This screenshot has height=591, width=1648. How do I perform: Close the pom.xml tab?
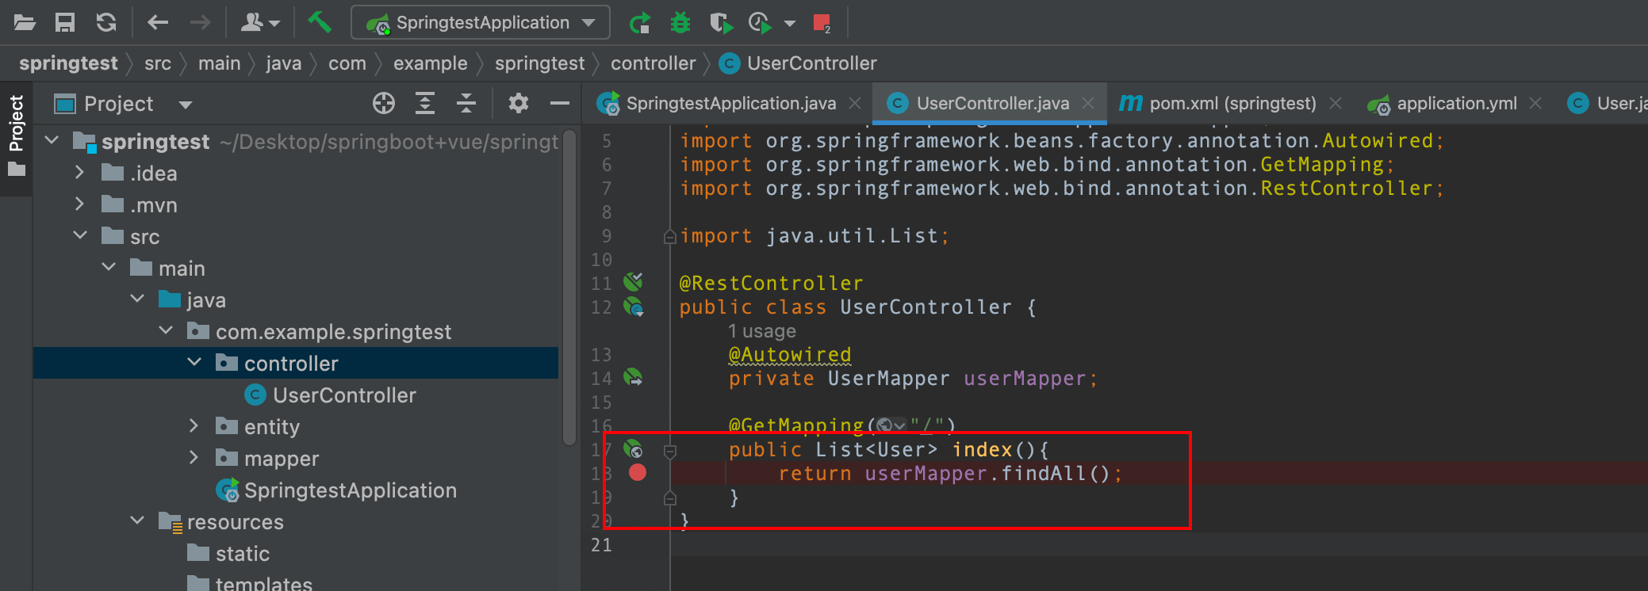pyautogui.click(x=1336, y=103)
